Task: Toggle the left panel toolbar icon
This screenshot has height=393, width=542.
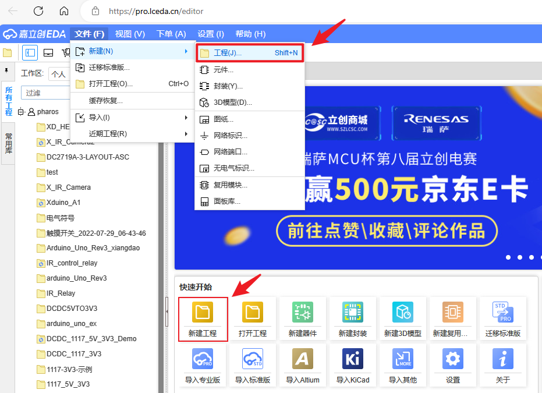Action: point(30,53)
